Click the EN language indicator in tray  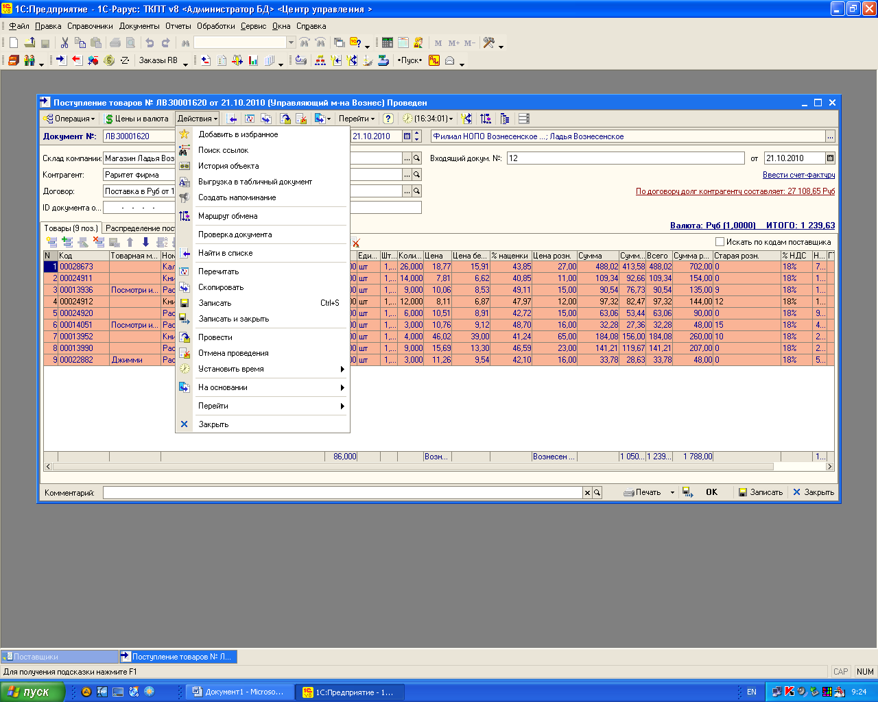(752, 692)
